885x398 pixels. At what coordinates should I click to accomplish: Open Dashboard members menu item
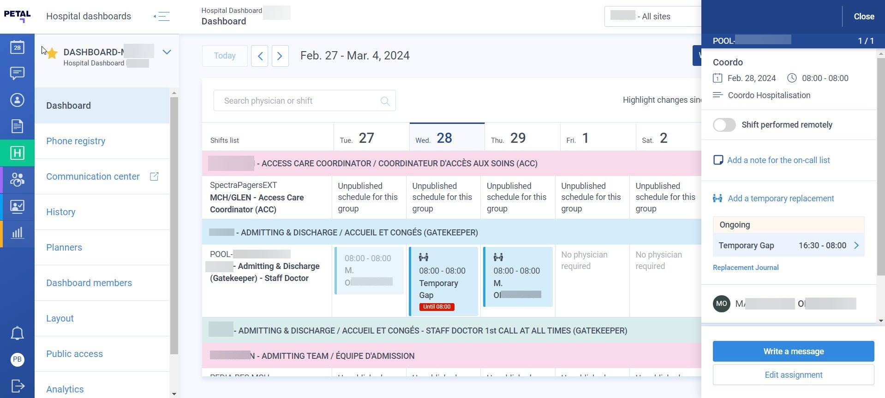coord(102,283)
